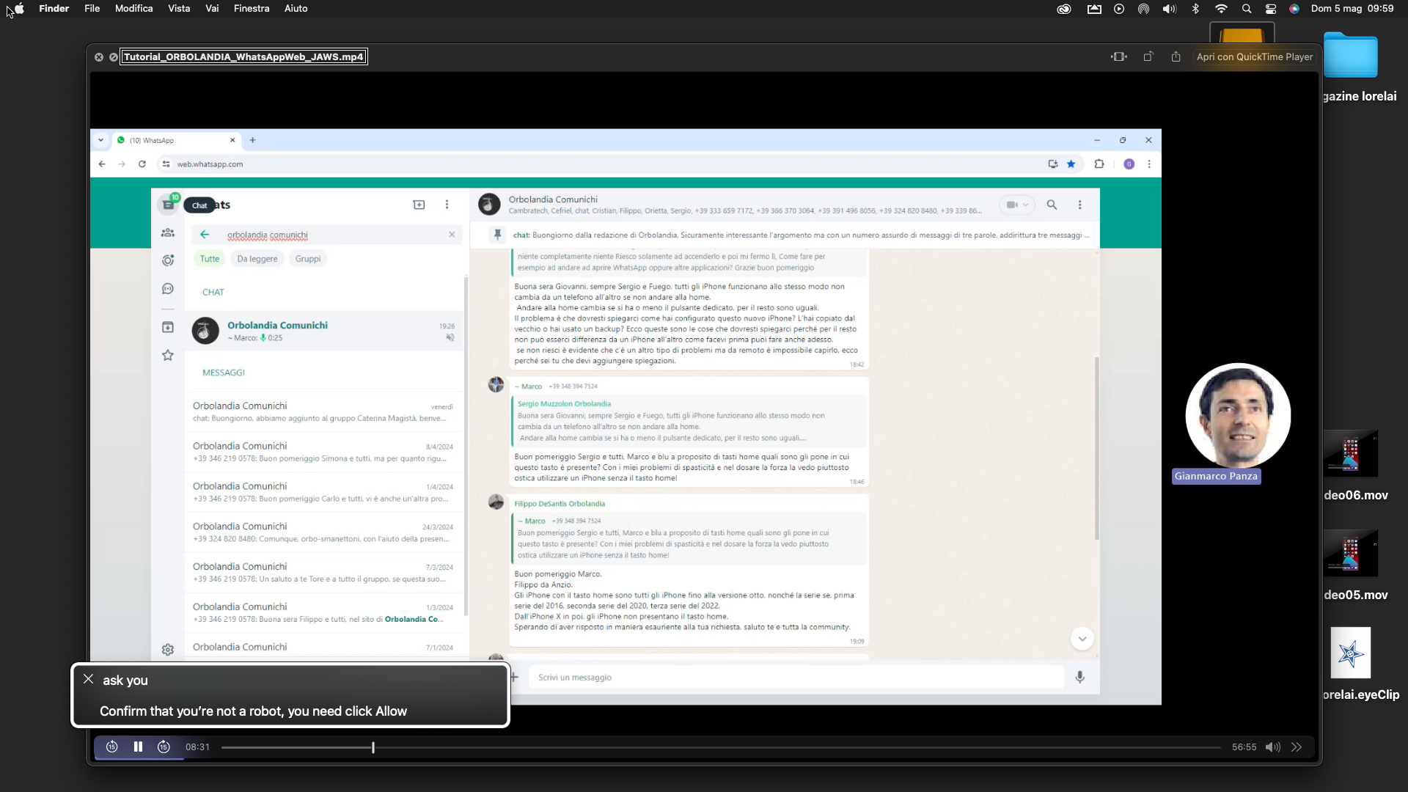The image size is (1408, 792).
Task: Click the Archived chats icon in WhatsApp sidebar
Action: click(168, 327)
